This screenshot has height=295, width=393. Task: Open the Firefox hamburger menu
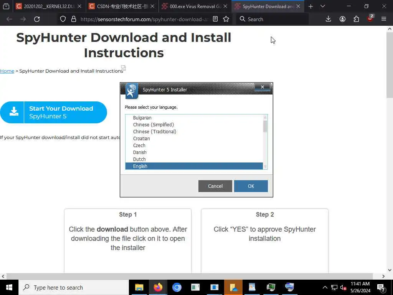tap(384, 19)
